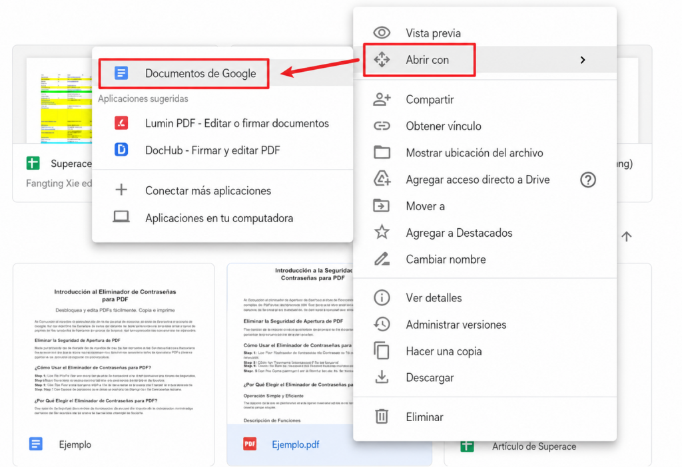The image size is (682, 467).
Task: Click the plus icon for connecting apps
Action: coord(121,190)
